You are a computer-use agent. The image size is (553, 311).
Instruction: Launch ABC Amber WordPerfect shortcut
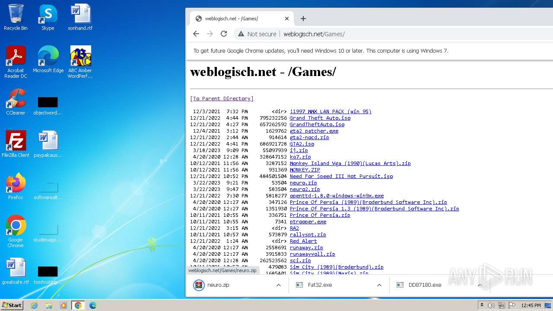80,62
